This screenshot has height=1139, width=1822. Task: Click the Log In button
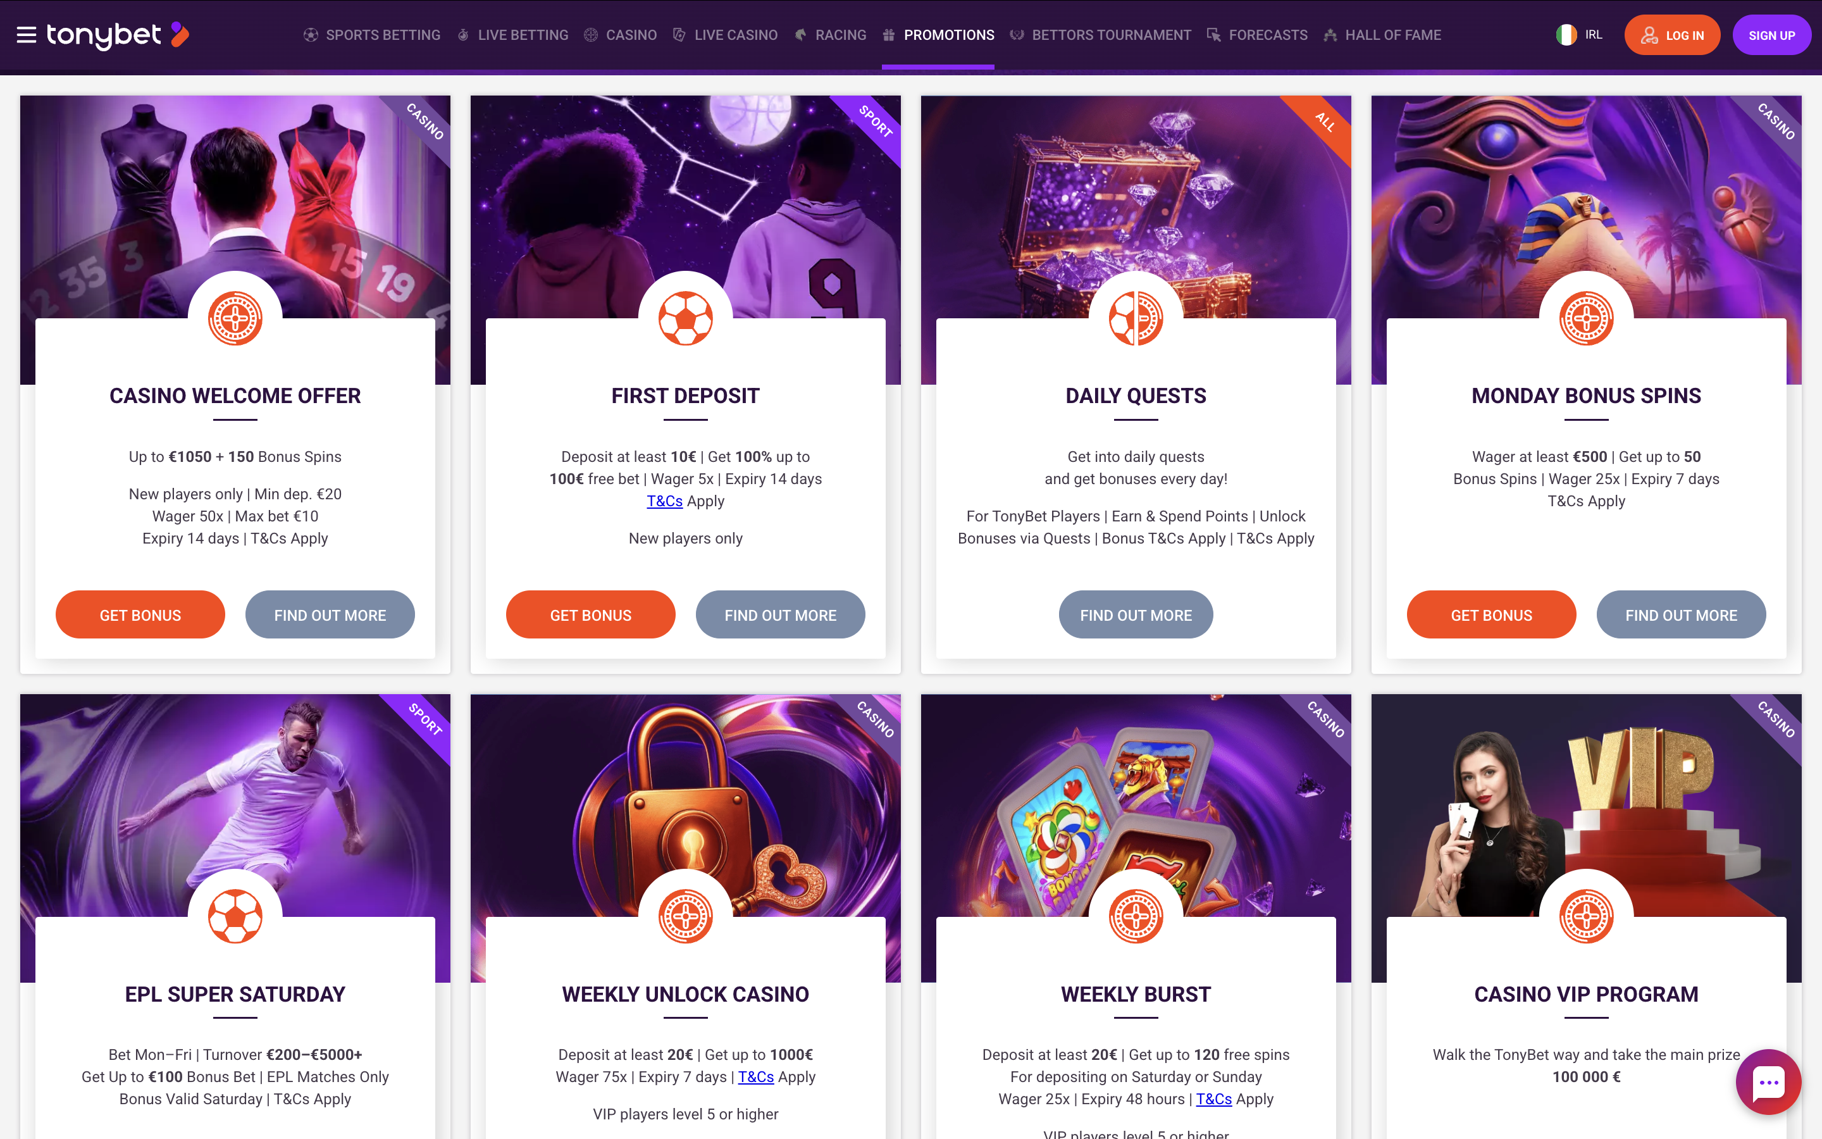(x=1672, y=35)
